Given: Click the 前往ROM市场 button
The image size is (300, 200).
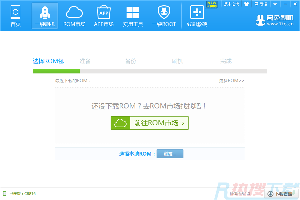Looking at the screenshot, I should 150,123.
